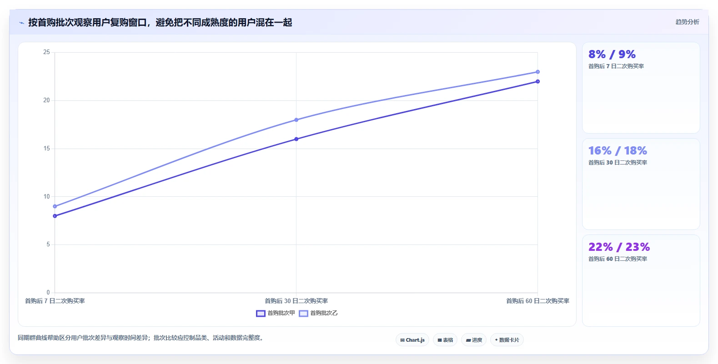The image size is (718, 364).
Task: Click the 趋势分析 label in header
Action: coord(687,22)
